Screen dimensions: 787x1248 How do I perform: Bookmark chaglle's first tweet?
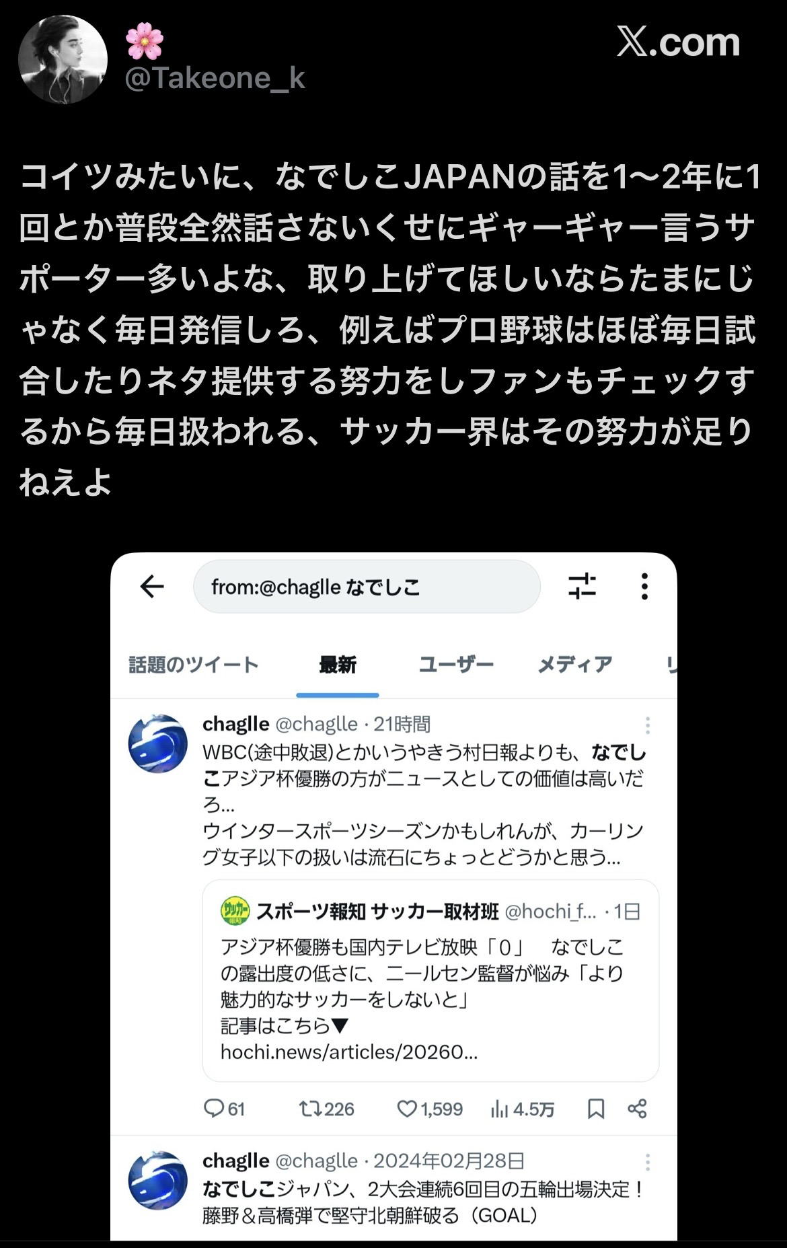point(596,1108)
